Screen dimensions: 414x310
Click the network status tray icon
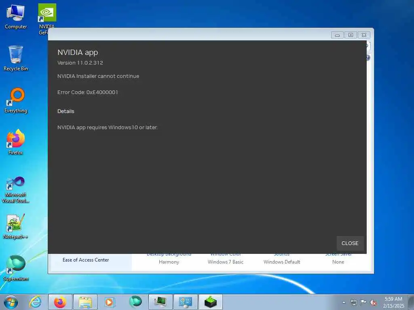[x=353, y=302]
